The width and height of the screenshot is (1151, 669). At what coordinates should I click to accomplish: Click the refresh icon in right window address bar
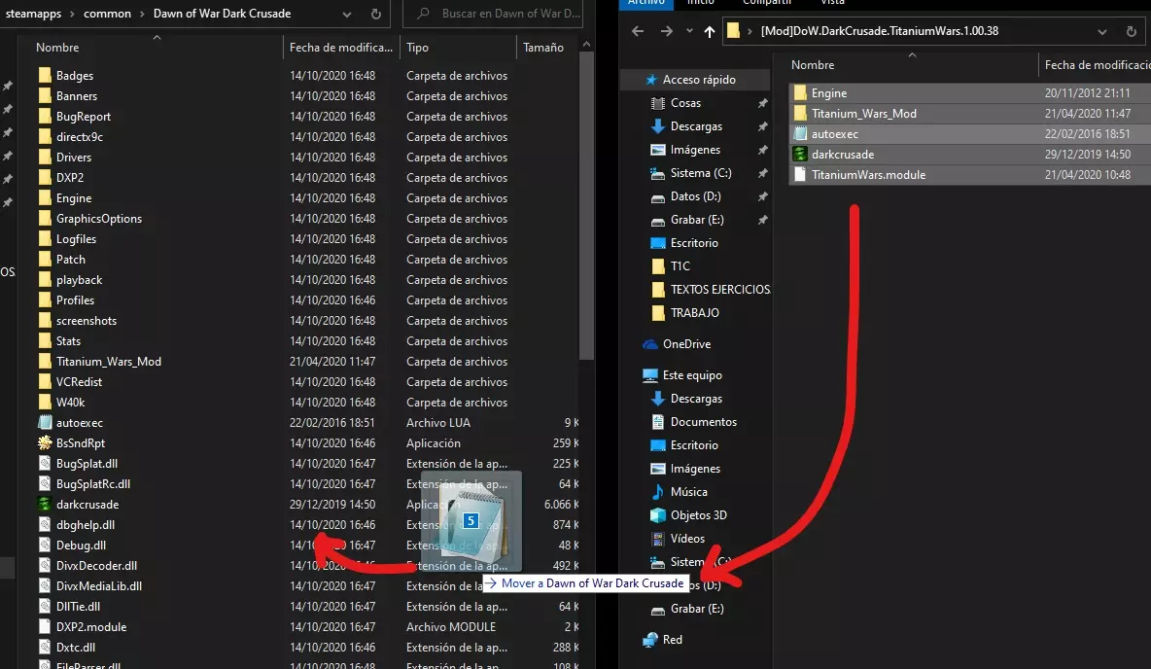point(1132,31)
